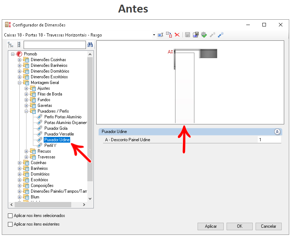Collapse the Puxador Udine section chevron
The height and width of the screenshot is (237, 291).
pos(277,132)
